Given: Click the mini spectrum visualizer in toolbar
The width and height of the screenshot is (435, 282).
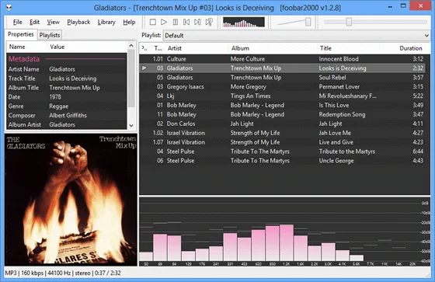Looking at the screenshot, I should tap(244, 23).
